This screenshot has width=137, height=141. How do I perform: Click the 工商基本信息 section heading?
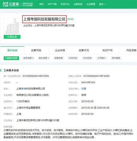pyautogui.click(x=11, y=70)
